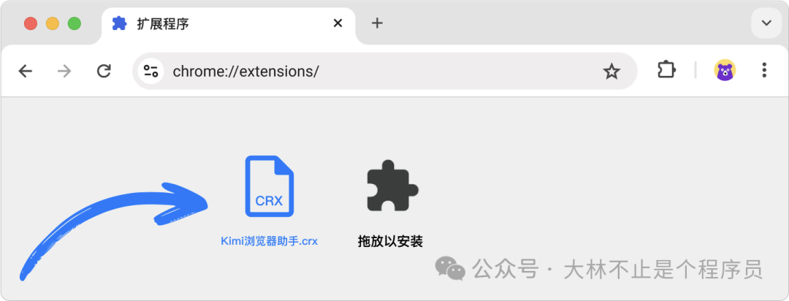Select the Kimi浏览器助手.crx file name
Image resolution: width=789 pixels, height=301 pixels.
pyautogui.click(x=269, y=241)
